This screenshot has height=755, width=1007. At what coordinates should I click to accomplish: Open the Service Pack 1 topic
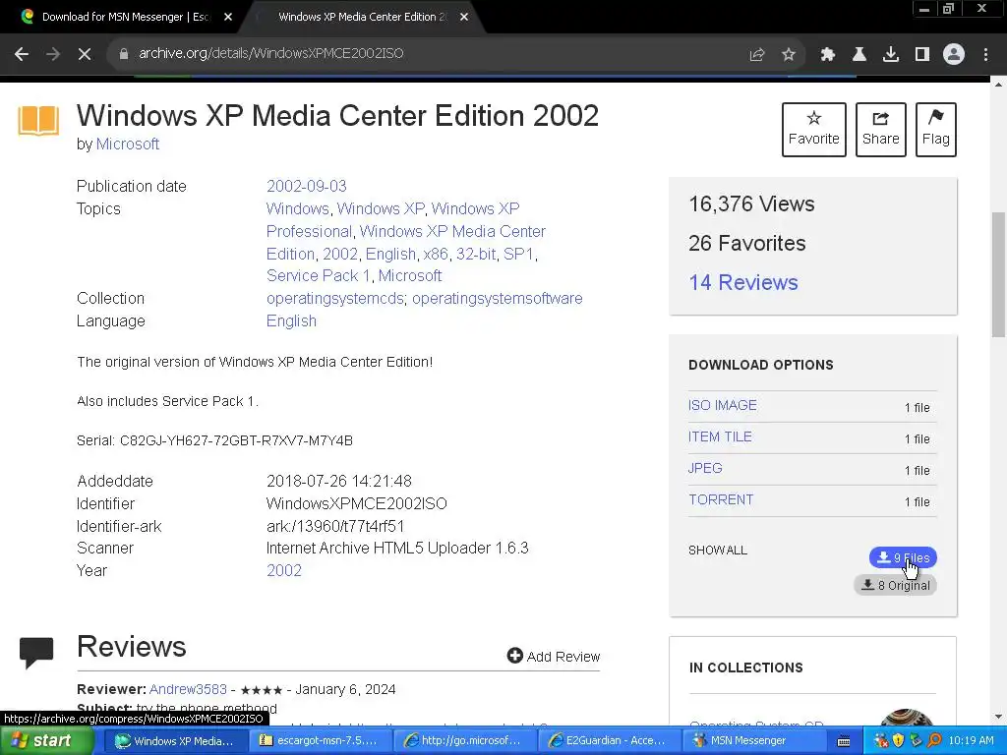[x=318, y=276]
